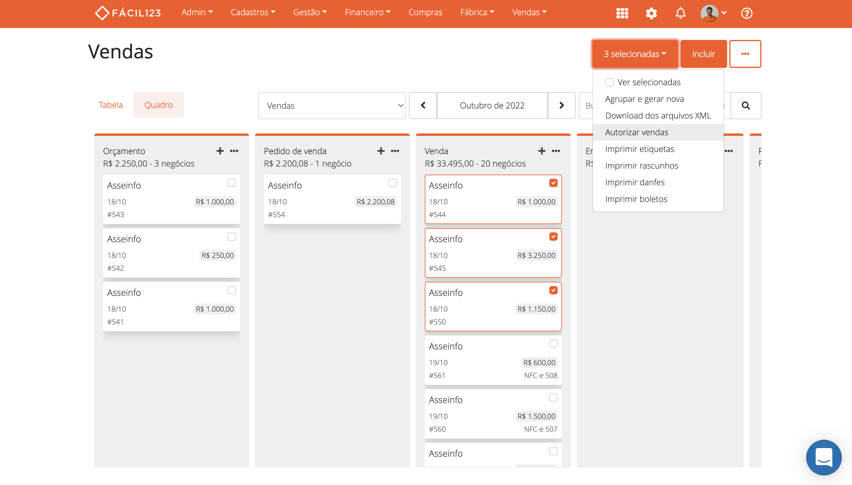852x485 pixels.
Task: Switch to the Tabela view tab
Action: pyautogui.click(x=111, y=105)
